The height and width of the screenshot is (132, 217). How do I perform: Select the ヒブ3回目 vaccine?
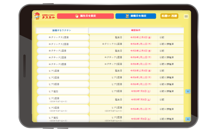(x=63, y=84)
